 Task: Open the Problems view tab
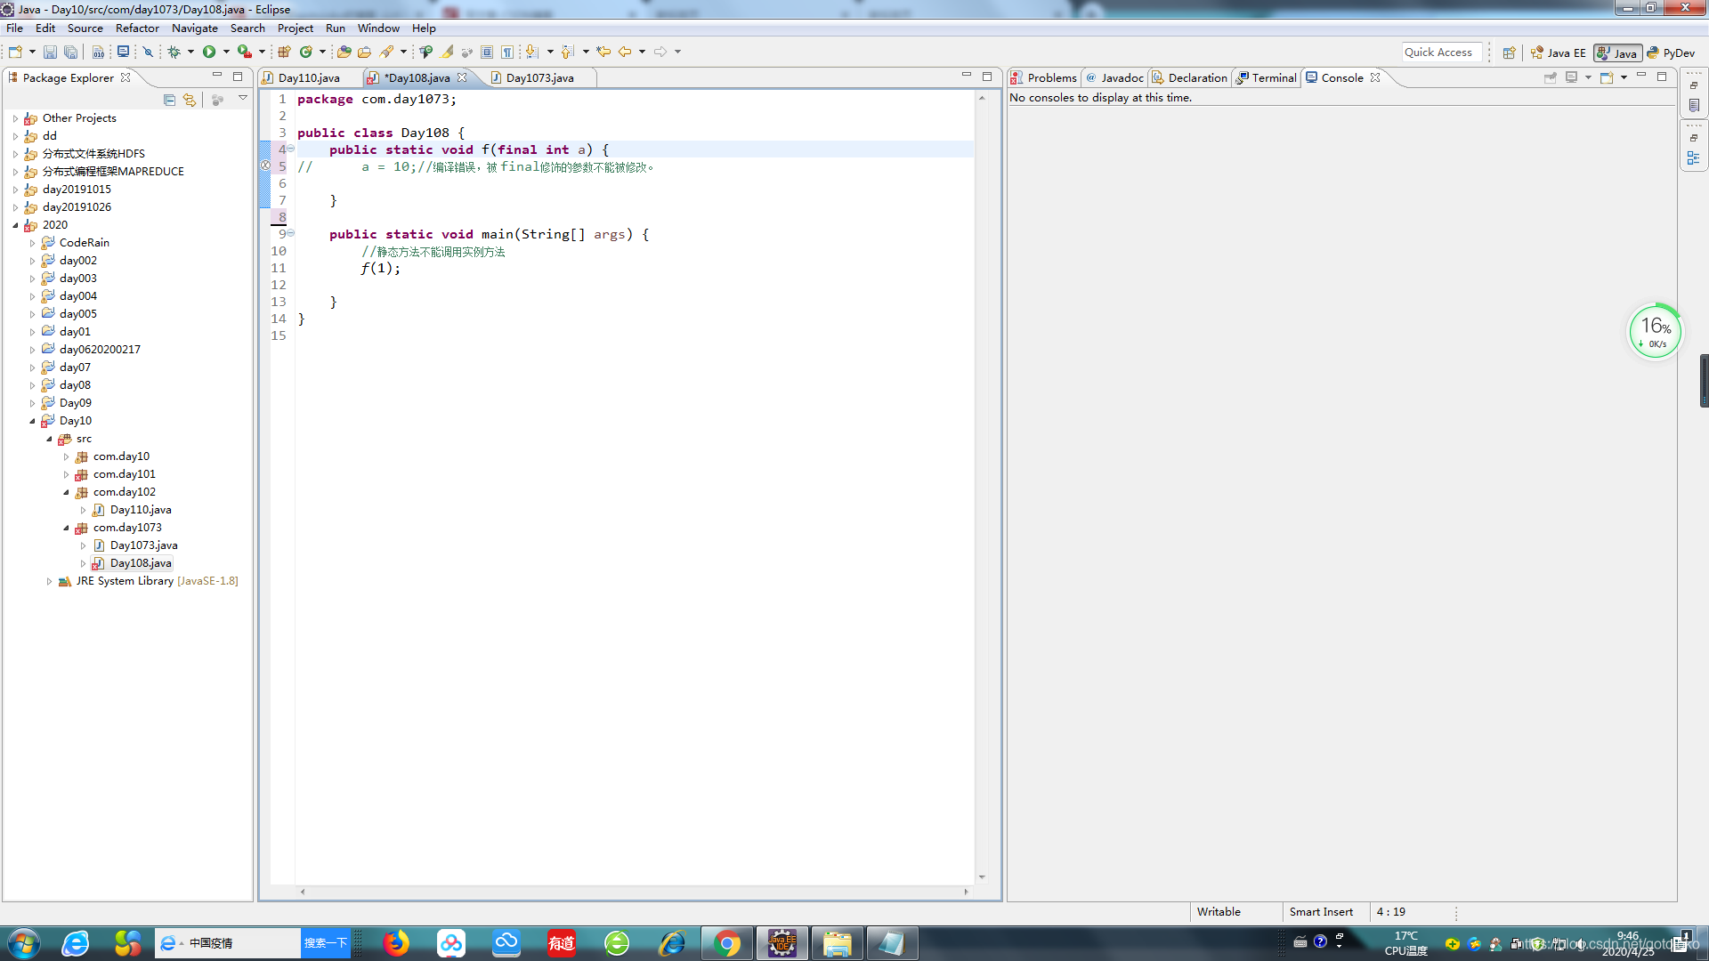1044,77
